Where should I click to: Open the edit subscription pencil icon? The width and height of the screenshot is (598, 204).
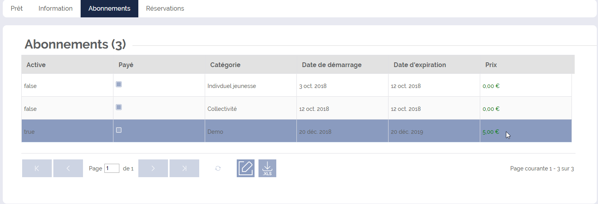[x=245, y=168]
